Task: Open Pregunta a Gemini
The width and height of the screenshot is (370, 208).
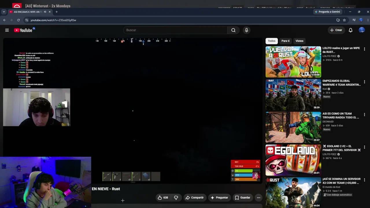Action: click(x=328, y=12)
